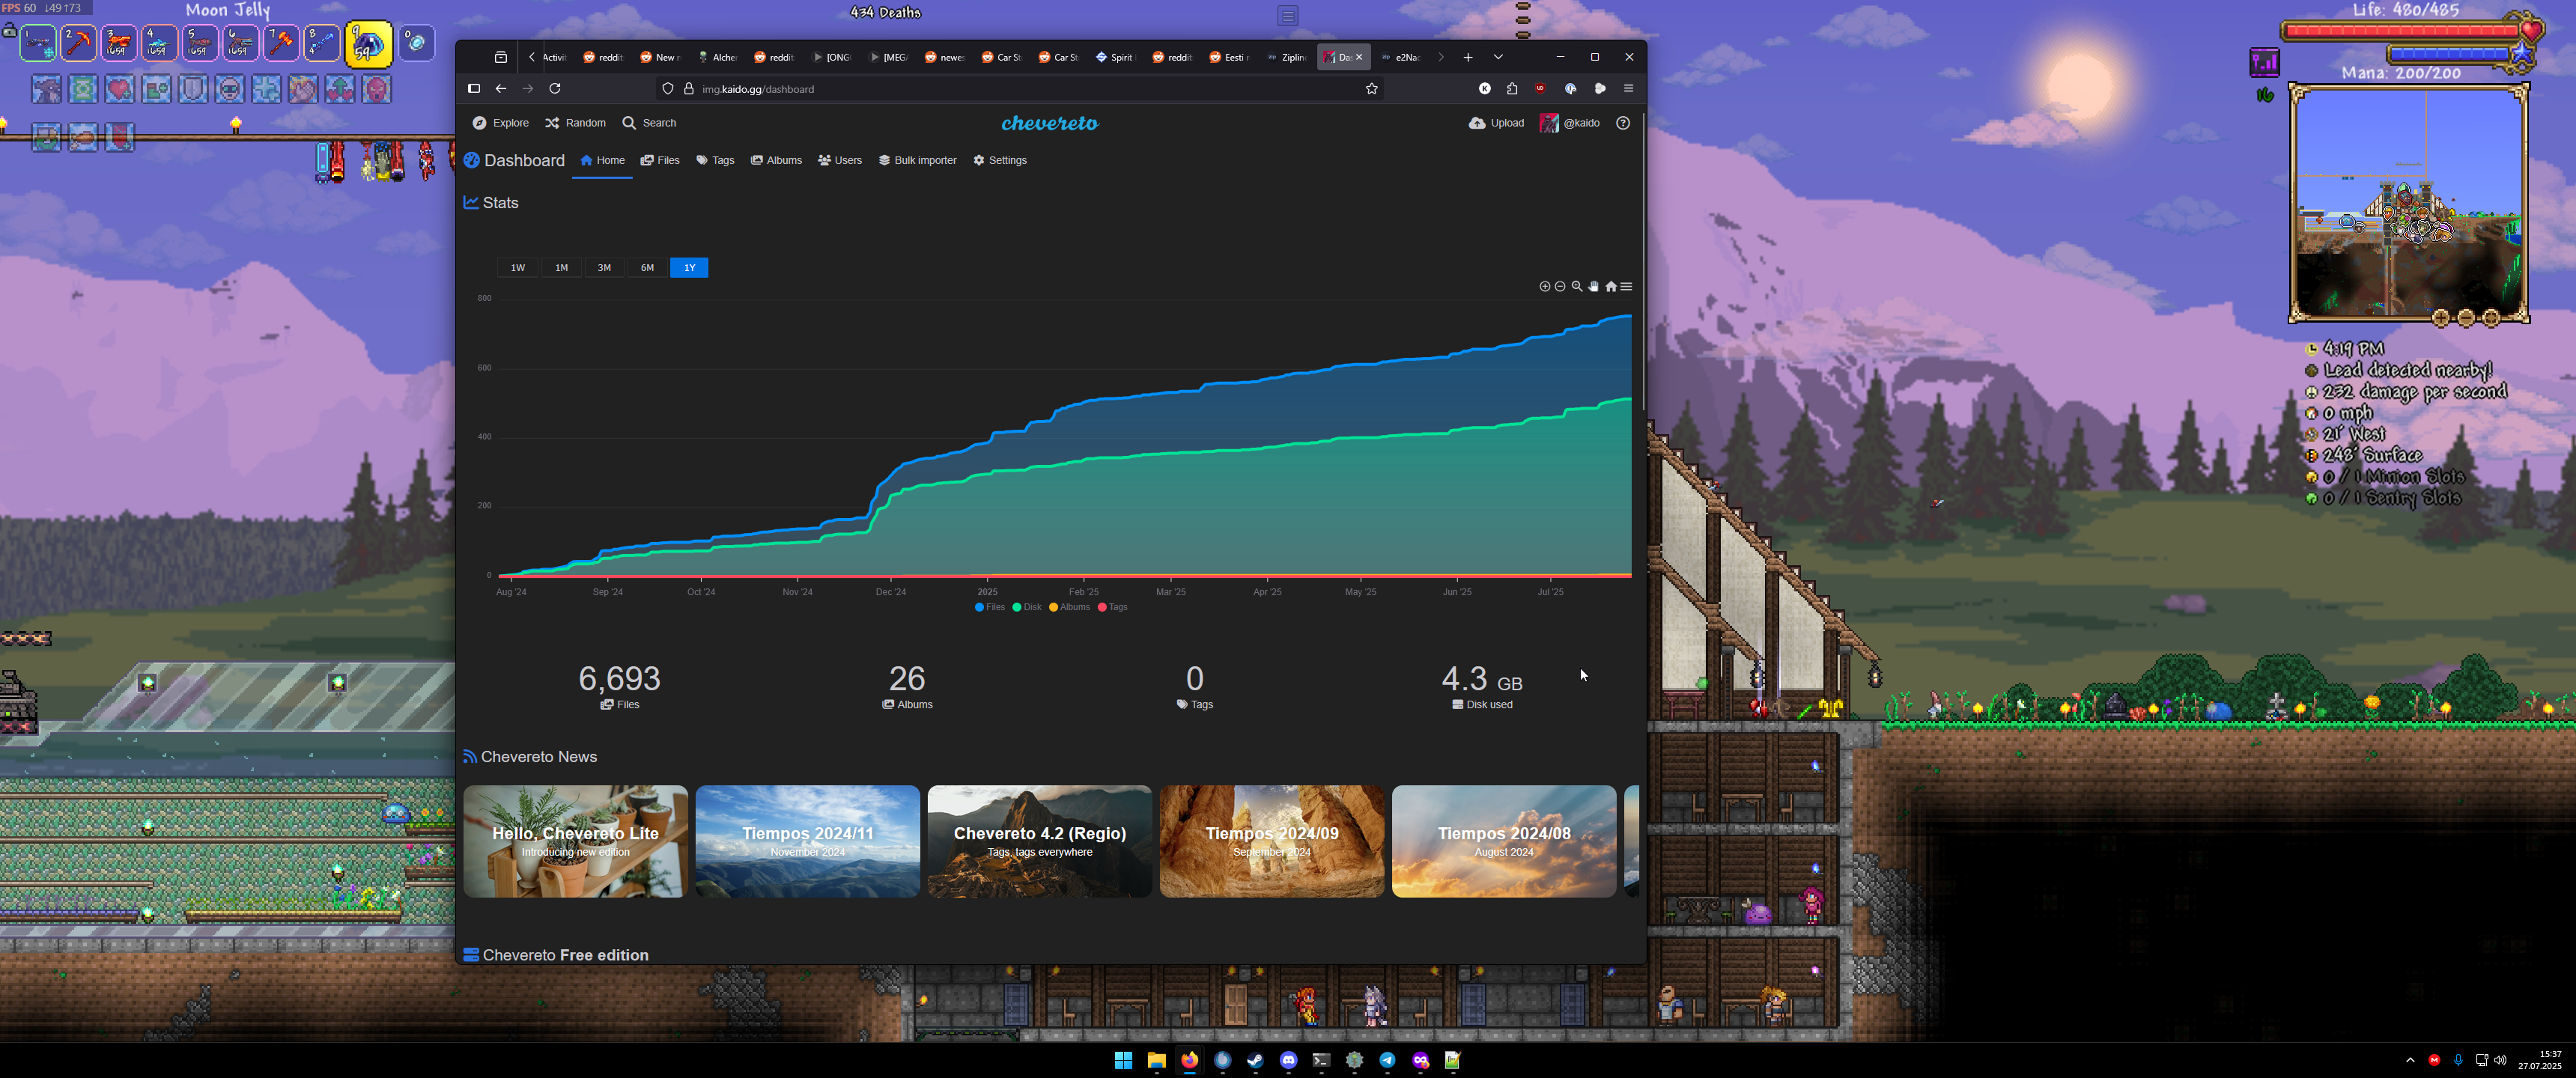Open the Tiempos 2024/08 news card
This screenshot has height=1078, width=2576.
[1503, 841]
